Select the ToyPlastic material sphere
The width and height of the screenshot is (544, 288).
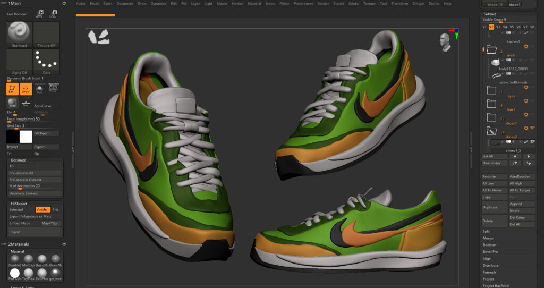coord(28,273)
